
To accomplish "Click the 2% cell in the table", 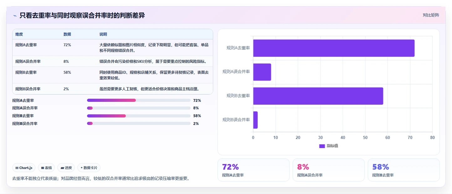I will 66,89.
